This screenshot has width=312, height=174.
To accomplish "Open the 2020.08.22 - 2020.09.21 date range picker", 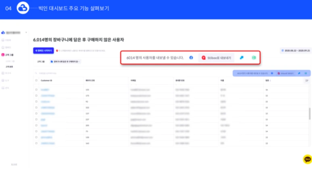I will (x=296, y=50).
